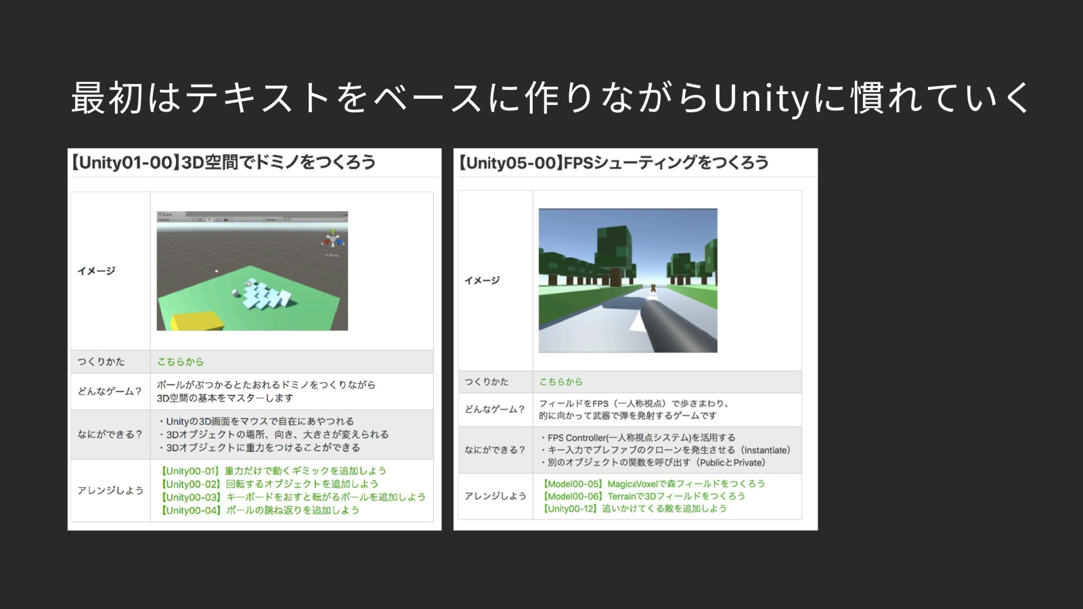1083x609 pixels.
Task: Click こちらから link in the FPS table
Action: click(x=560, y=382)
